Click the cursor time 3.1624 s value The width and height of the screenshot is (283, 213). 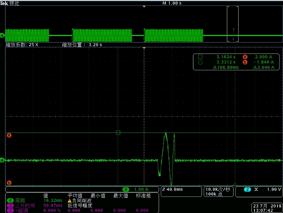point(226,57)
